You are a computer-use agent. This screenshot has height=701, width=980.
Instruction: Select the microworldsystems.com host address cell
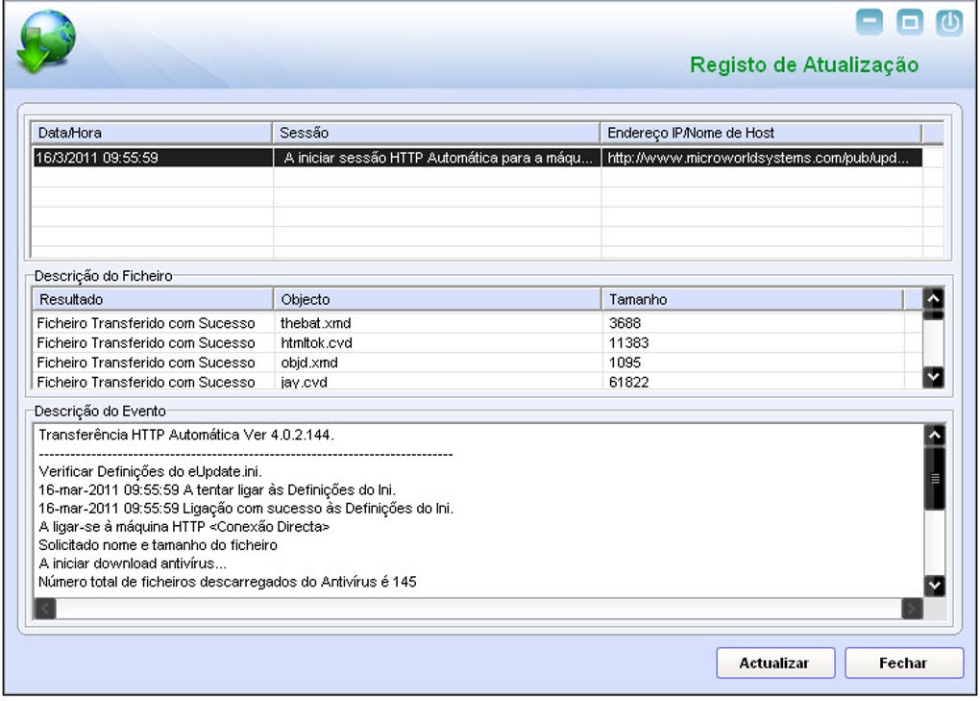(x=762, y=158)
